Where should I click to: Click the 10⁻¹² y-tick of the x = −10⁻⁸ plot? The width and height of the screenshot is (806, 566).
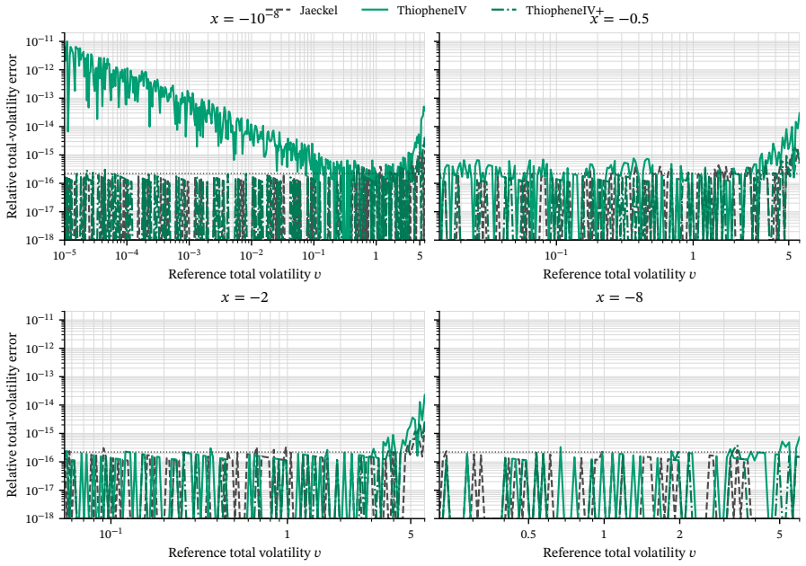pyautogui.click(x=41, y=69)
